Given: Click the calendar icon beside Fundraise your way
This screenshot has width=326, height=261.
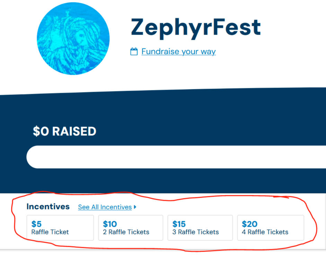Looking at the screenshot, I should point(134,52).
